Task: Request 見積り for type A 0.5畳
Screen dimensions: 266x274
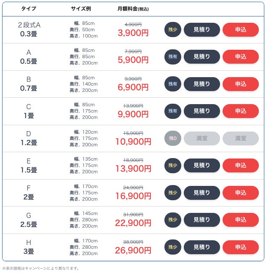Action: coord(202,57)
